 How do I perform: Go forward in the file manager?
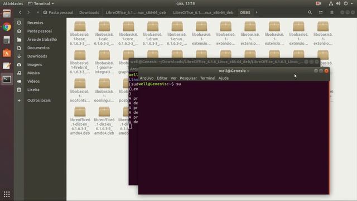click(28, 12)
